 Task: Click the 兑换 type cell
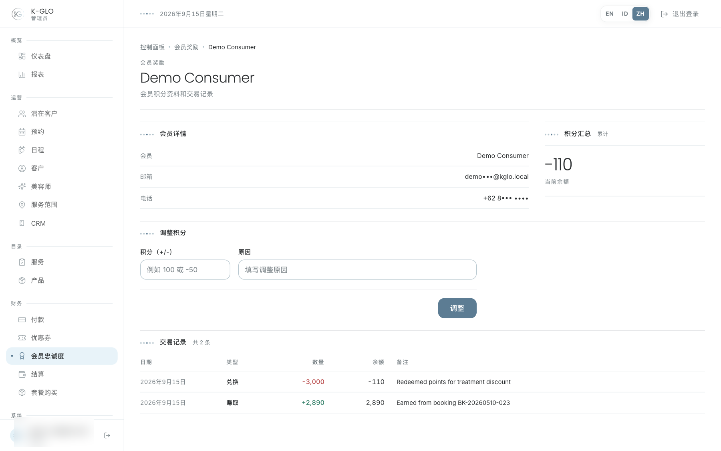click(232, 382)
